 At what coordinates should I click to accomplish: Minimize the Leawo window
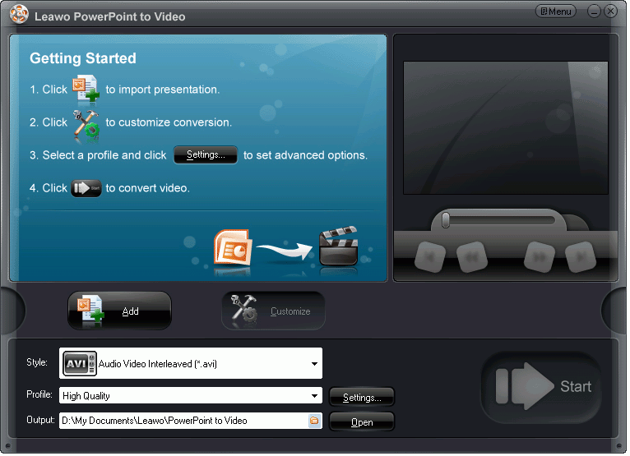(594, 12)
